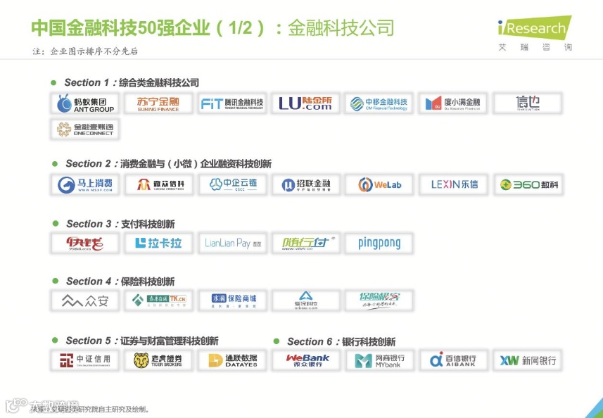Click the XW 新网银行 logo
The height and width of the screenshot is (418, 603).
(x=528, y=360)
